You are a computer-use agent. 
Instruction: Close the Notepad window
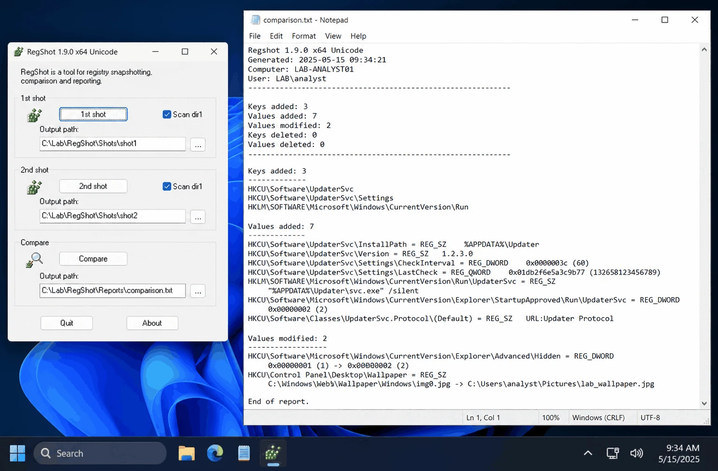pos(694,20)
